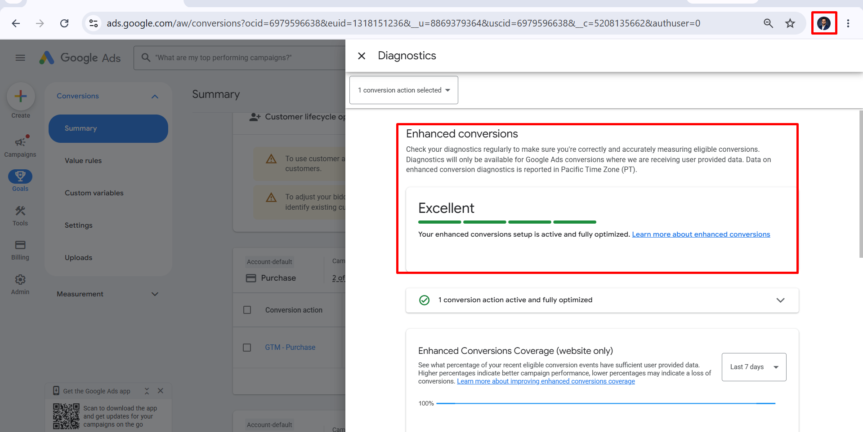Screen dimensions: 863x432
Task: Open the Google Ads hamburger menu
Action: click(20, 57)
